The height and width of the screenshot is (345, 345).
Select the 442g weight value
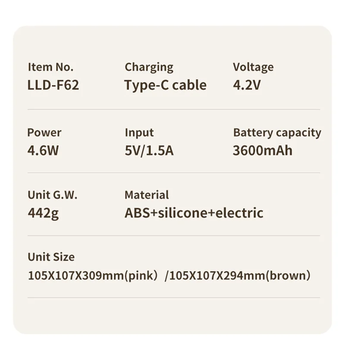[x=43, y=213]
